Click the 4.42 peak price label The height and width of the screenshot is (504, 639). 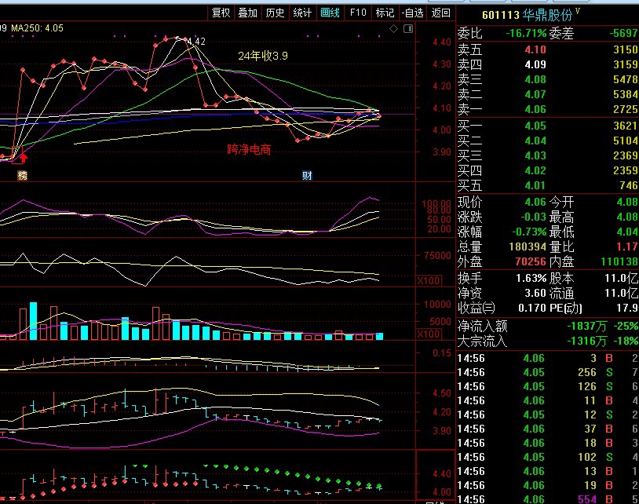[x=196, y=41]
